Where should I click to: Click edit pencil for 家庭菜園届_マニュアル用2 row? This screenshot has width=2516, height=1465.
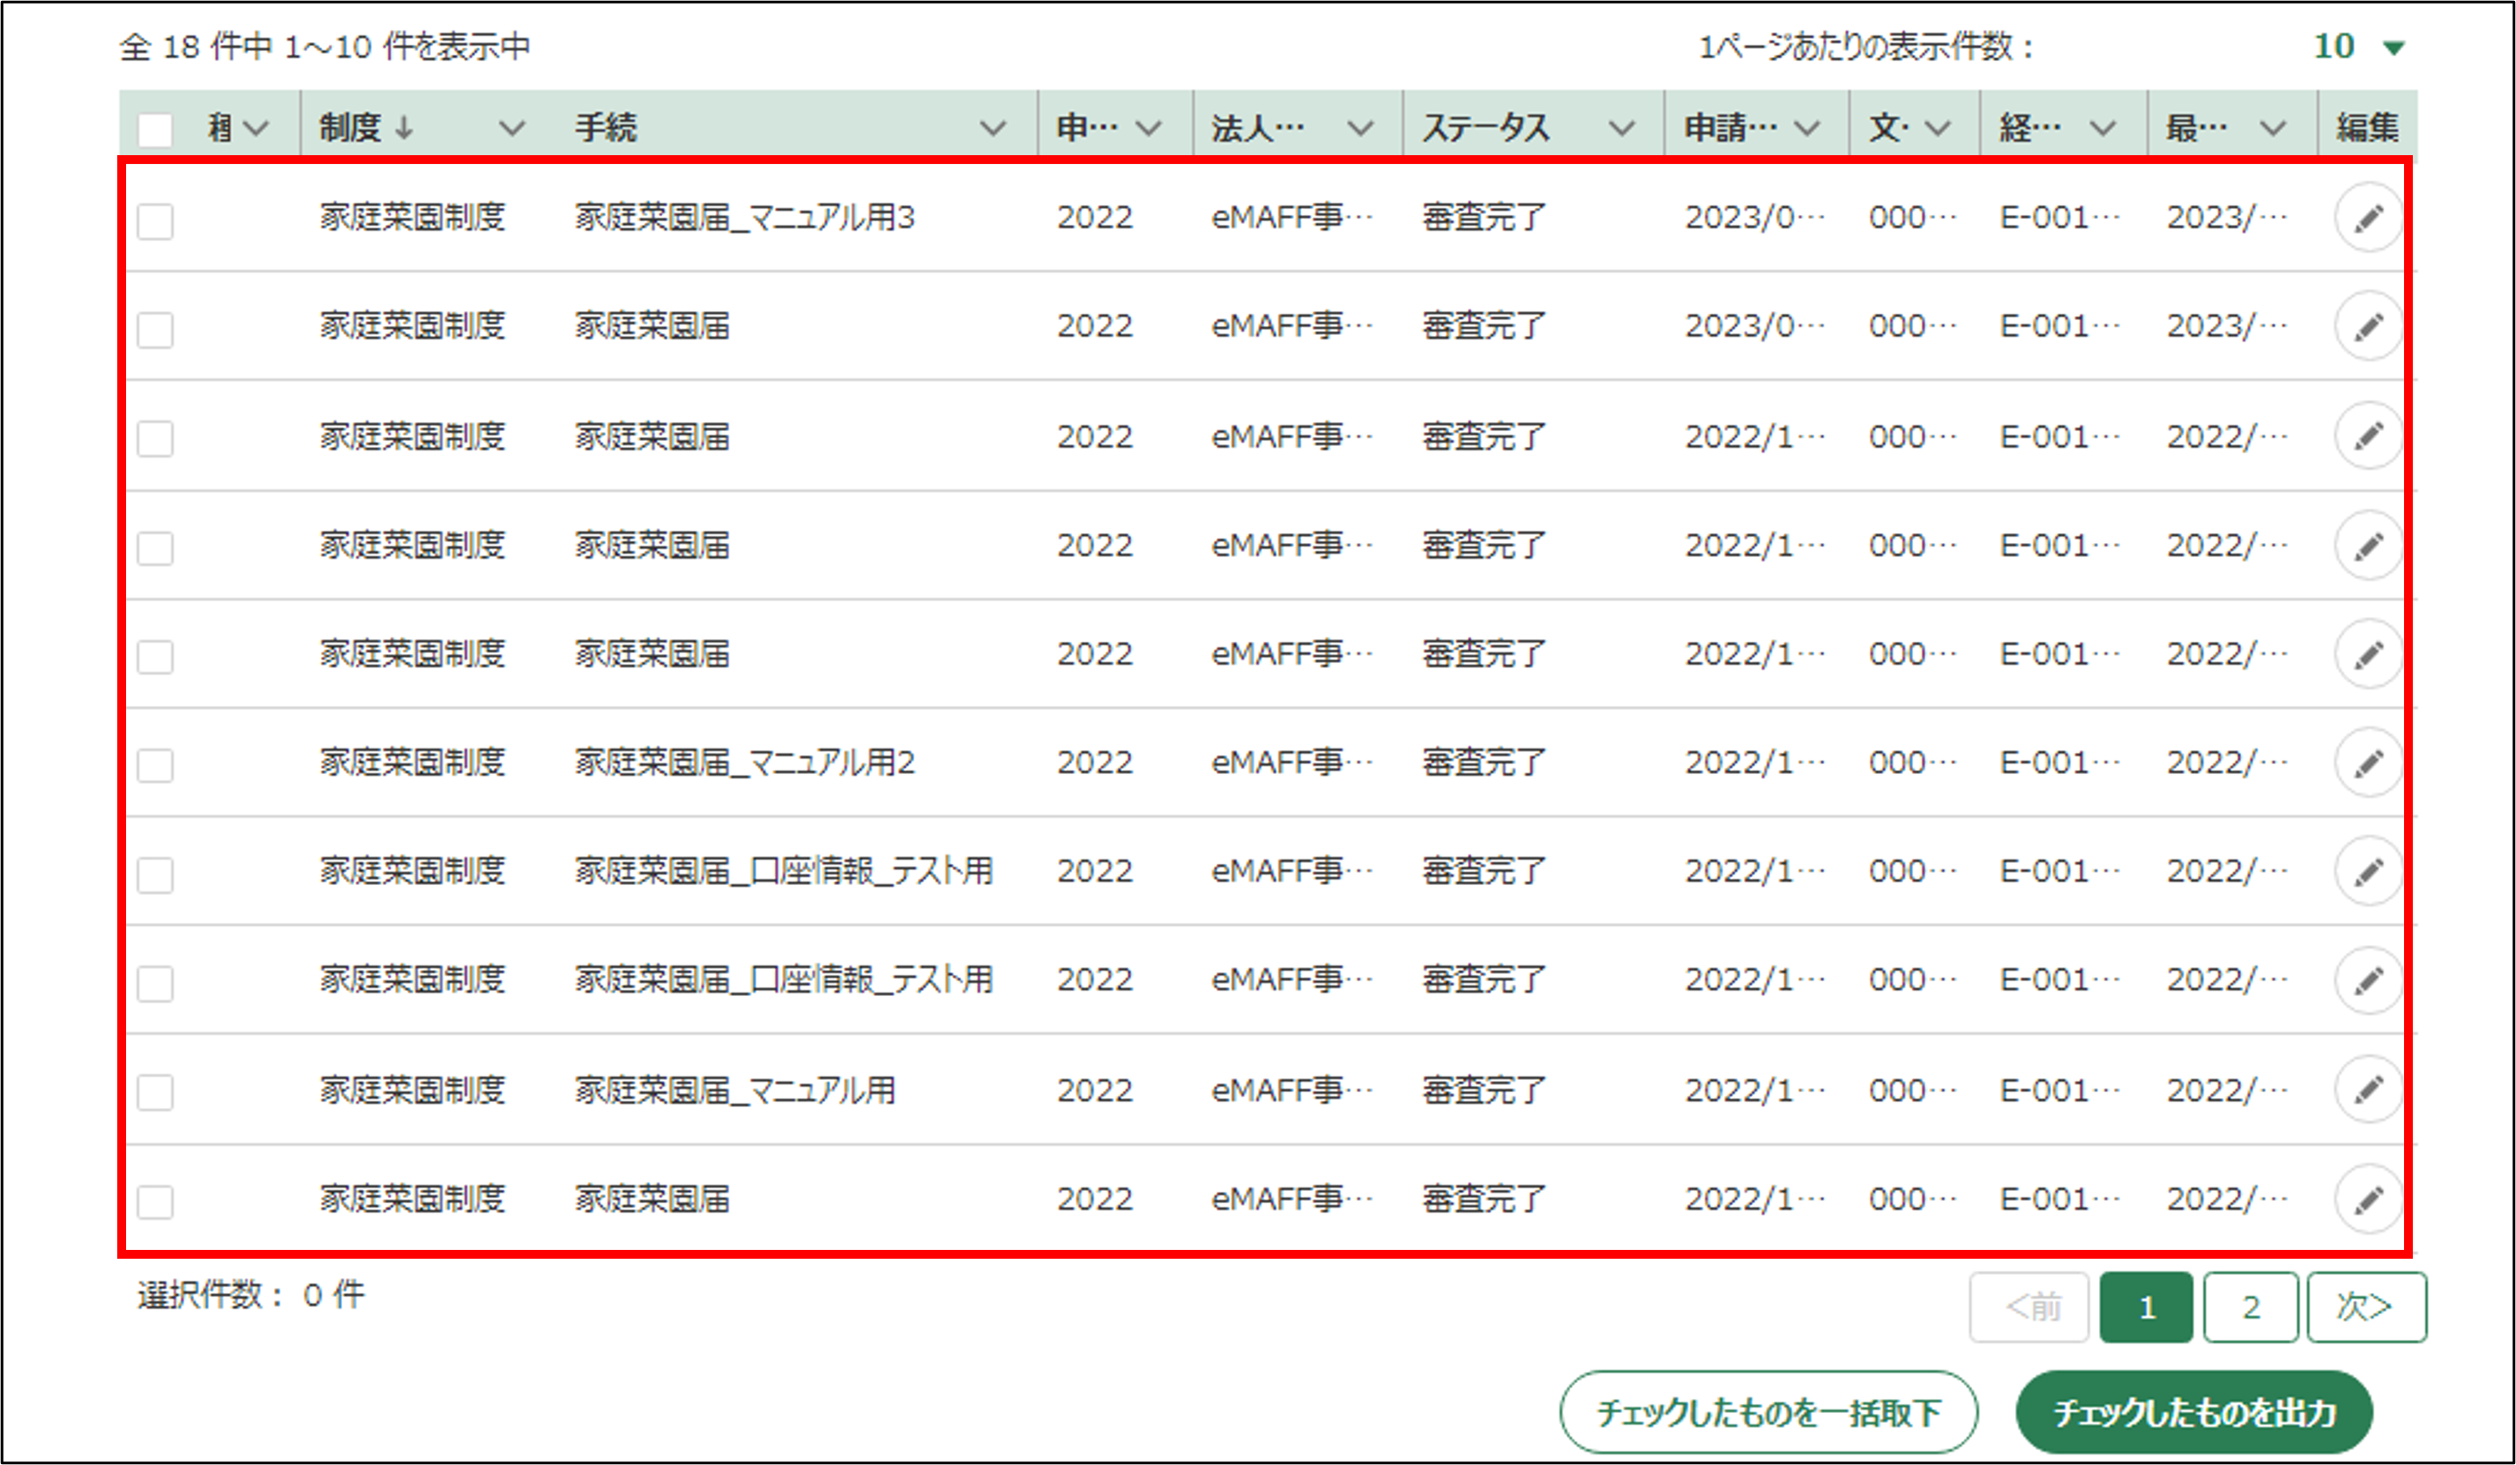pyautogui.click(x=2368, y=763)
